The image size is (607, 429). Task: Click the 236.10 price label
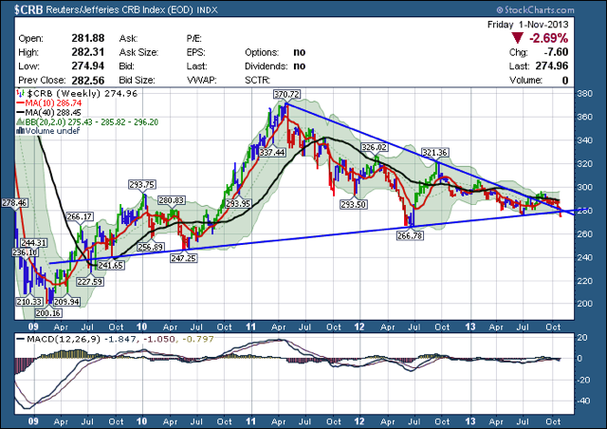25,252
